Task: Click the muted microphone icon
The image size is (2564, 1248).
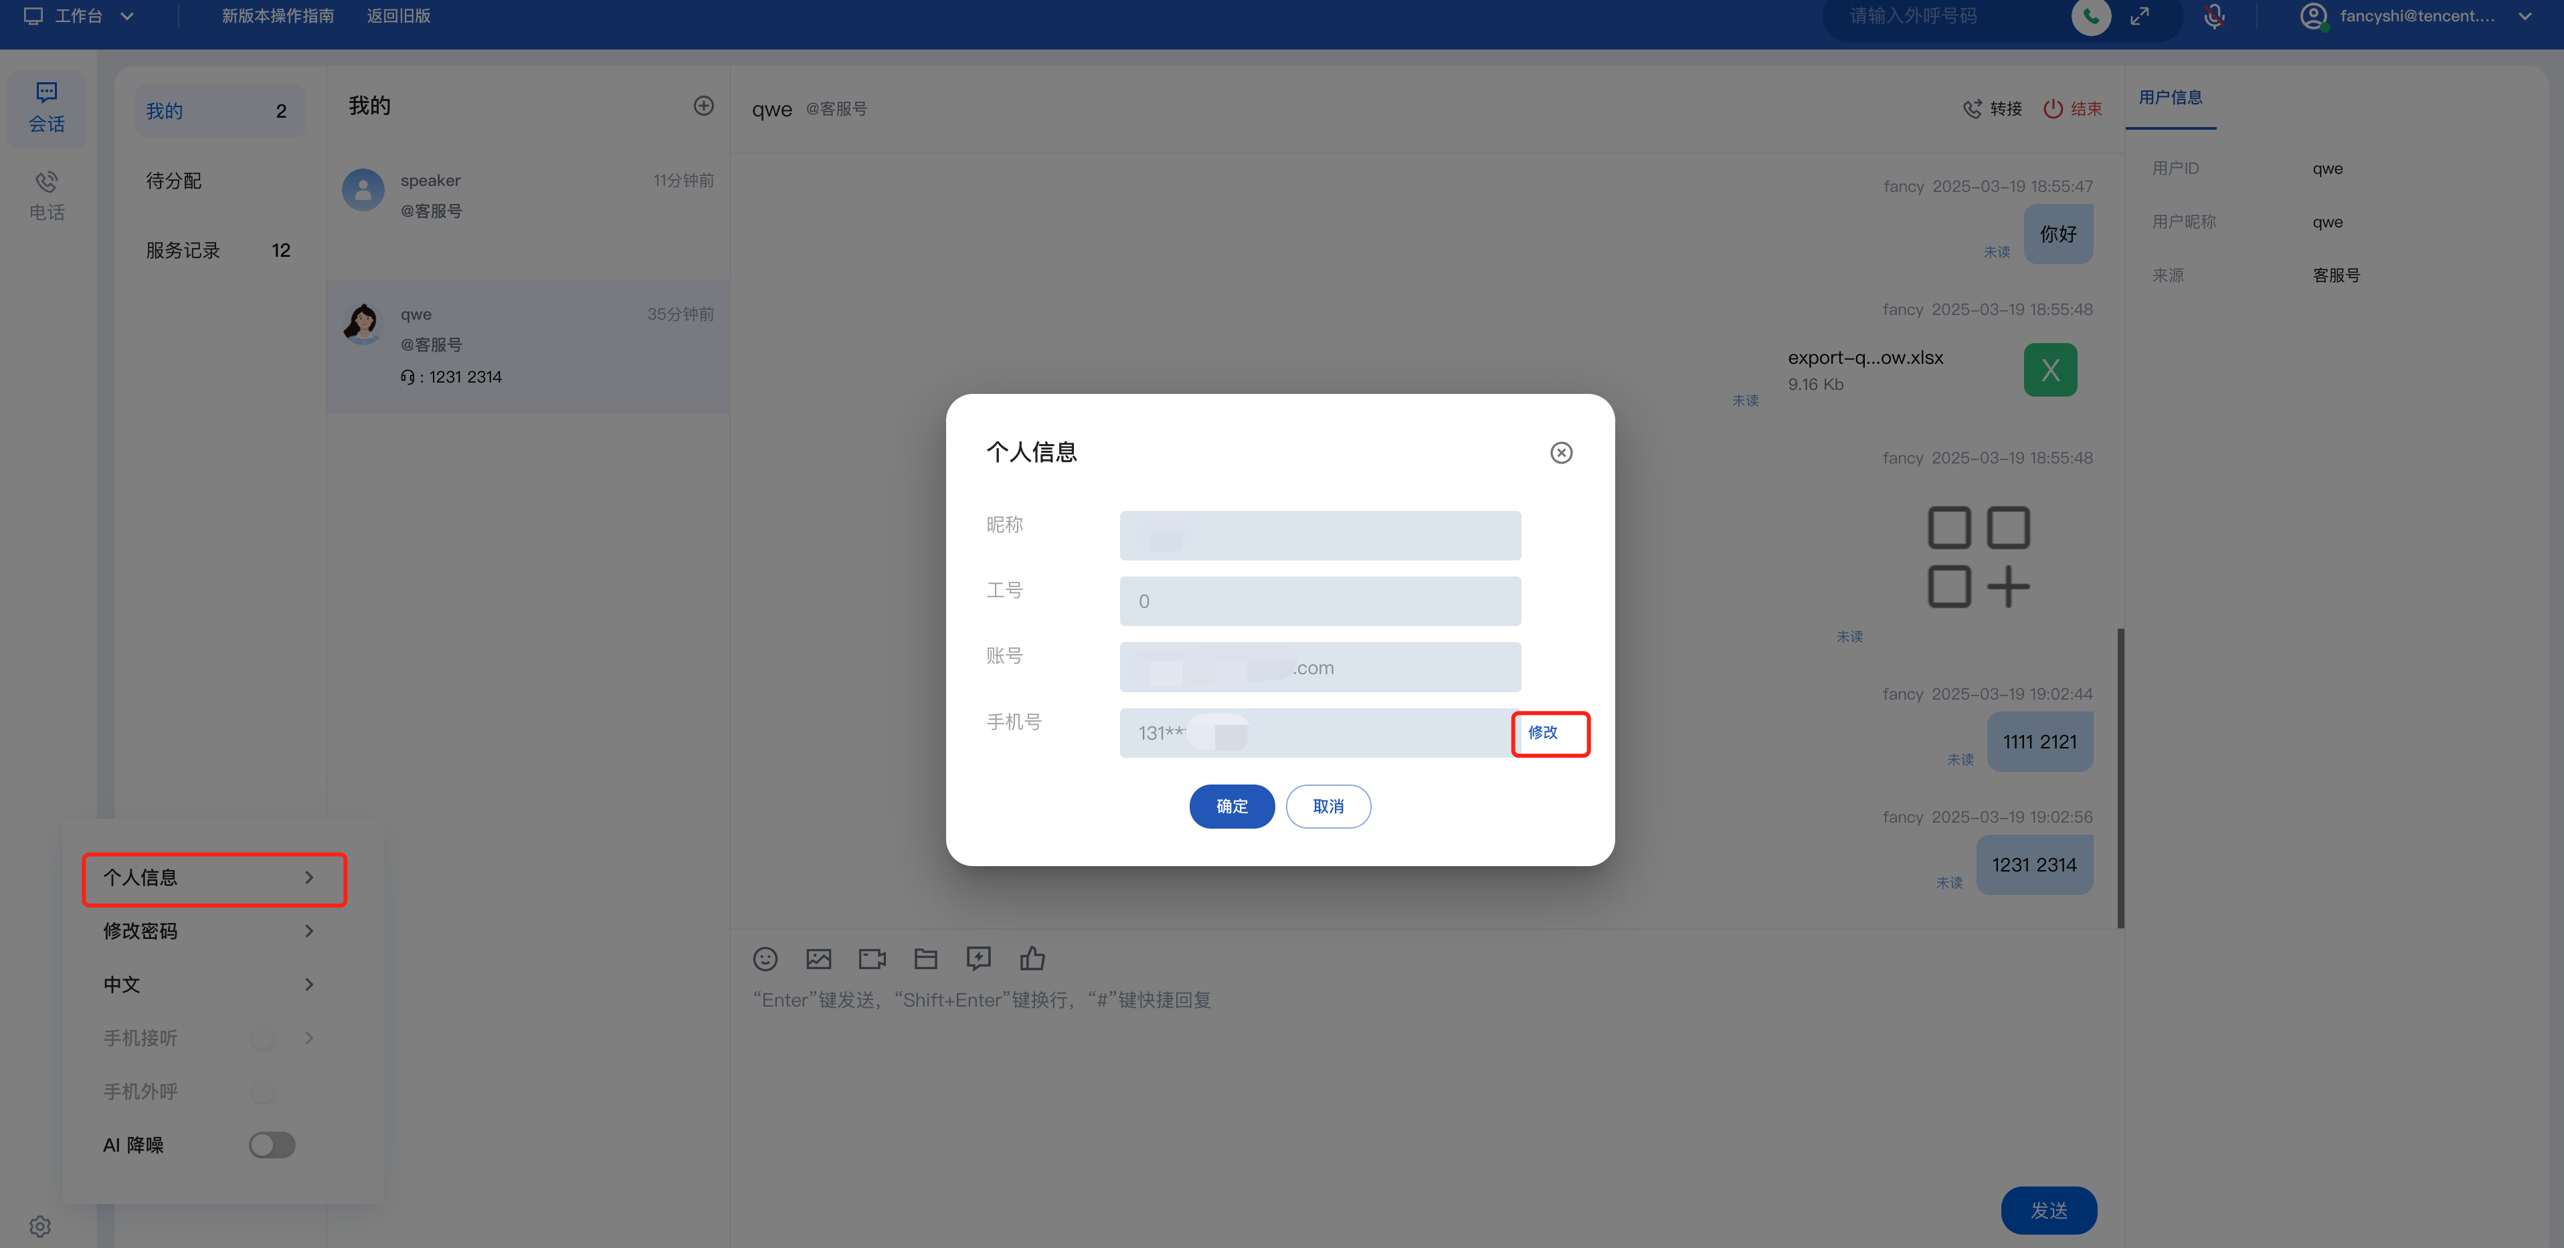Action: [x=2213, y=17]
